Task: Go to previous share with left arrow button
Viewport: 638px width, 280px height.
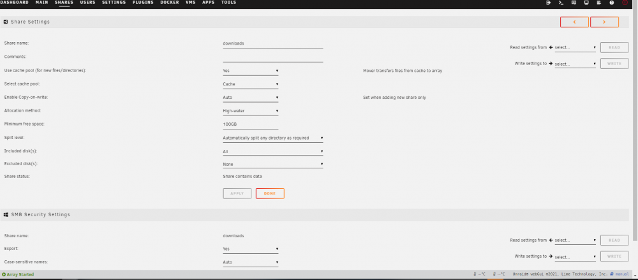Action: point(574,22)
